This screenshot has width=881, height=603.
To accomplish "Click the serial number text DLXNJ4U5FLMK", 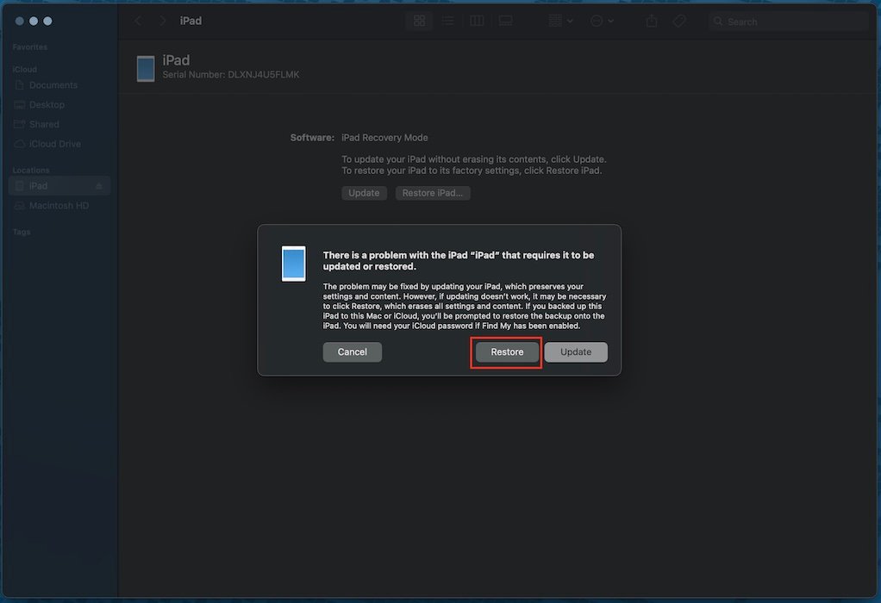I will (x=264, y=75).
